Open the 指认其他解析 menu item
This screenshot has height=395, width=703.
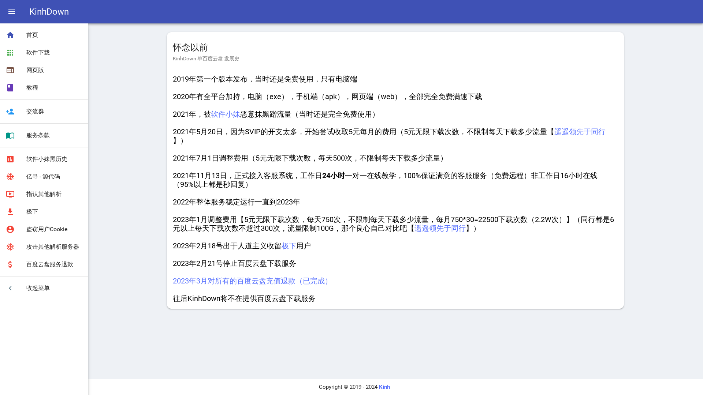point(44,194)
